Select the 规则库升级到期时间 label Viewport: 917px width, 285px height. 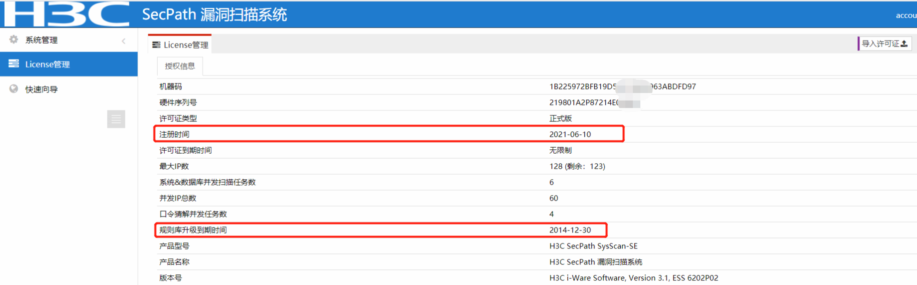(x=193, y=230)
